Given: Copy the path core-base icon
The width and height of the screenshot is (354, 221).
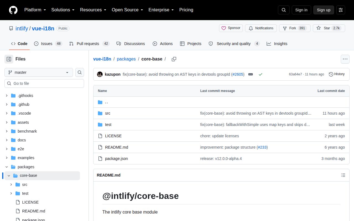Looking at the screenshot, I should 174,59.
